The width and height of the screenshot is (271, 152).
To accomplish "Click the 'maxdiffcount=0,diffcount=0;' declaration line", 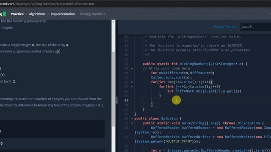I will (183, 73).
